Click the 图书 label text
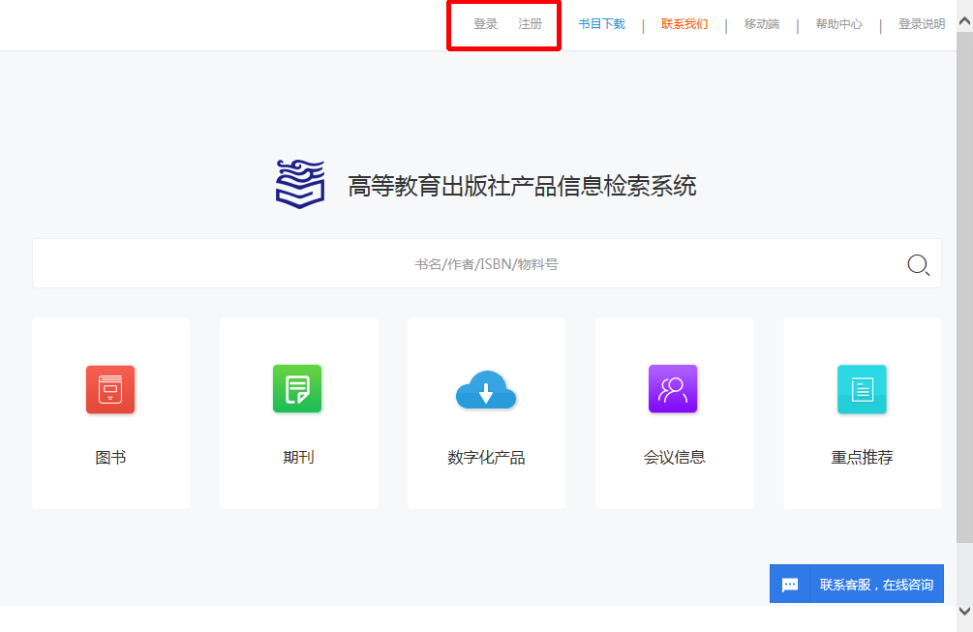Screen dimensions: 973x632 (110, 458)
